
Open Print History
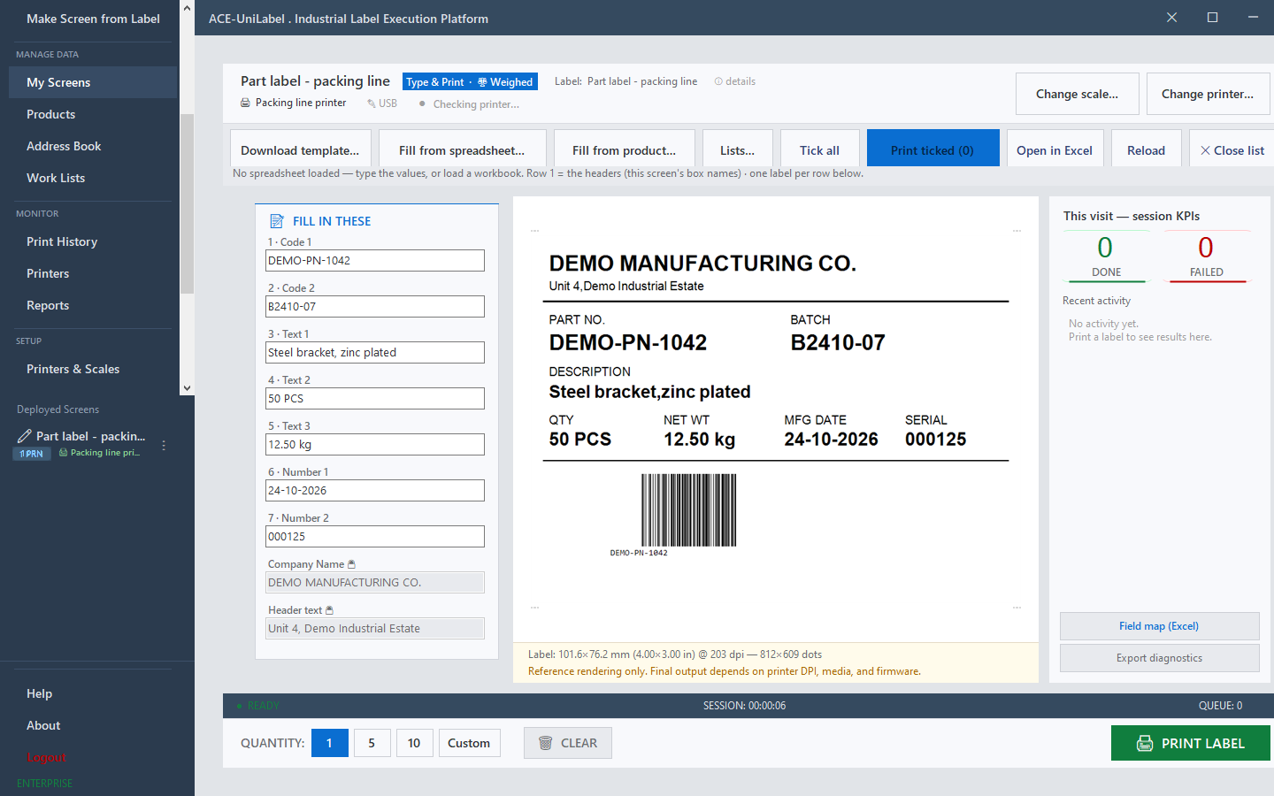coord(93,241)
